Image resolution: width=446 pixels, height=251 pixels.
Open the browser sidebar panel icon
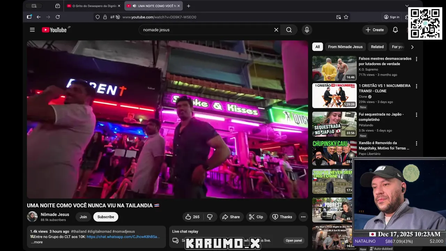click(29, 17)
